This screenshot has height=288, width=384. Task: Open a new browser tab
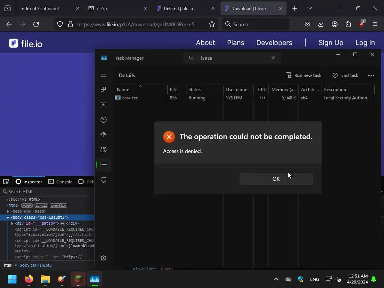295,9
